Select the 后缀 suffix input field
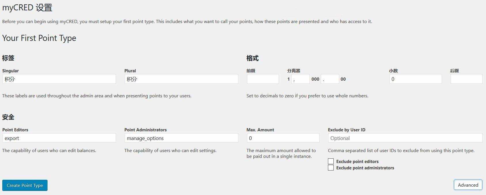The image size is (486, 195). coord(466,79)
